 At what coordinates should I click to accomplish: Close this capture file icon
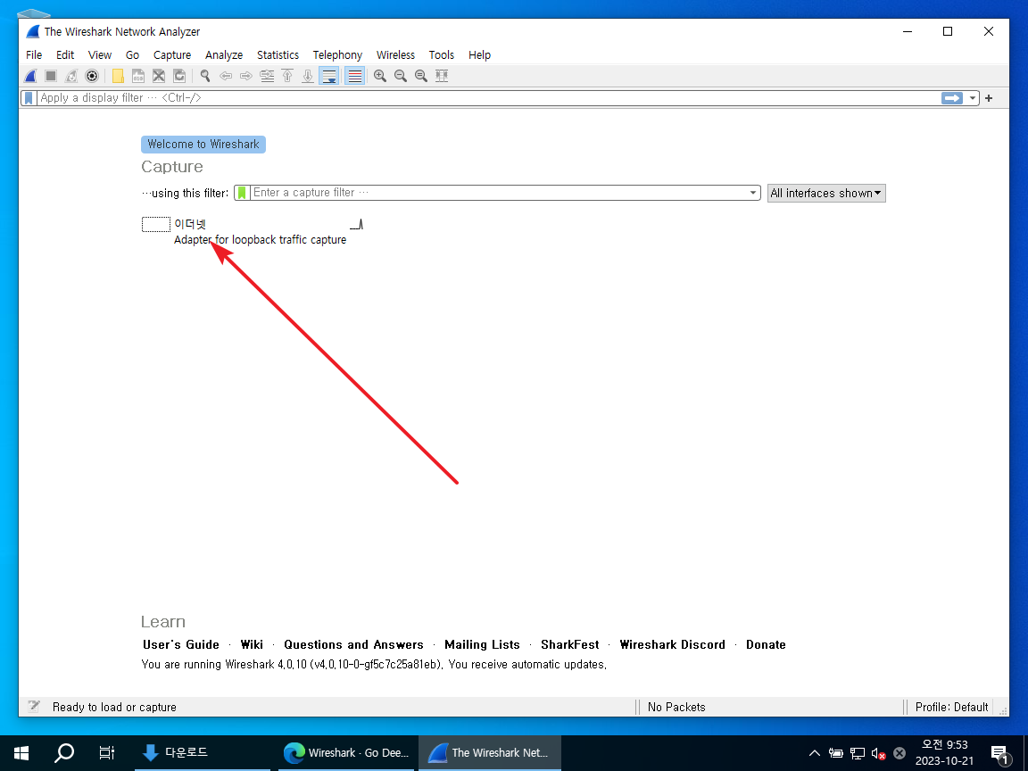[x=159, y=76]
